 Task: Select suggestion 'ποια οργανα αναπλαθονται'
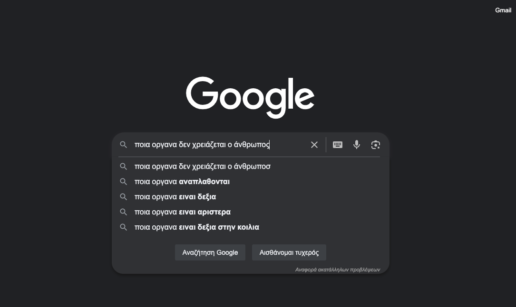click(x=251, y=182)
